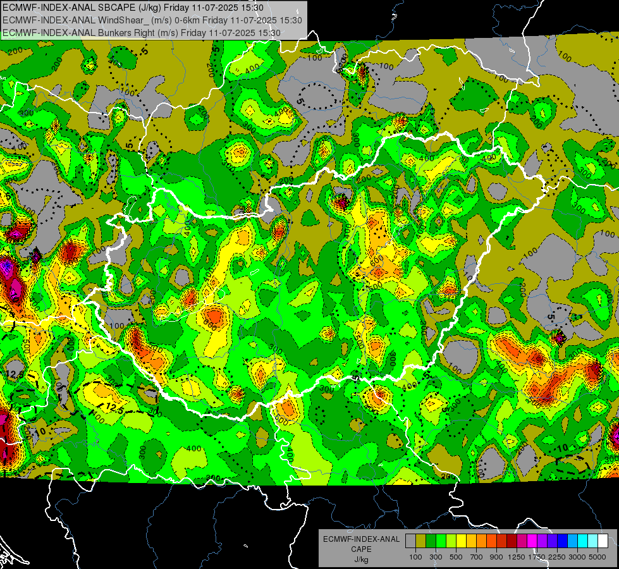This screenshot has width=619, height=569.
Task: Select the light cyan legend swatch
Action: [592, 541]
